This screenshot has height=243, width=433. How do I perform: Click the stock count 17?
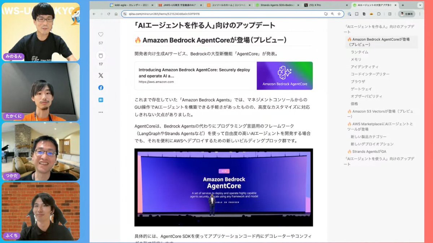click(x=101, y=64)
